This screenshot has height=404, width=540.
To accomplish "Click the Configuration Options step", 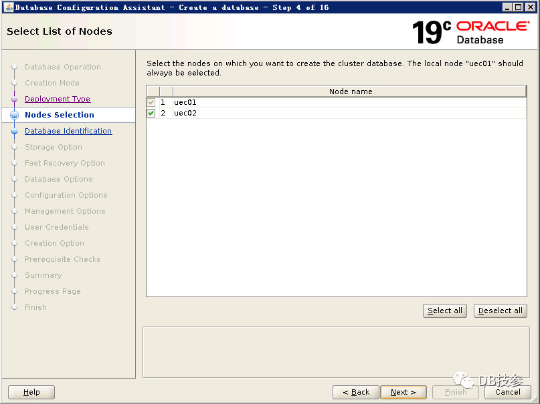I will point(66,195).
